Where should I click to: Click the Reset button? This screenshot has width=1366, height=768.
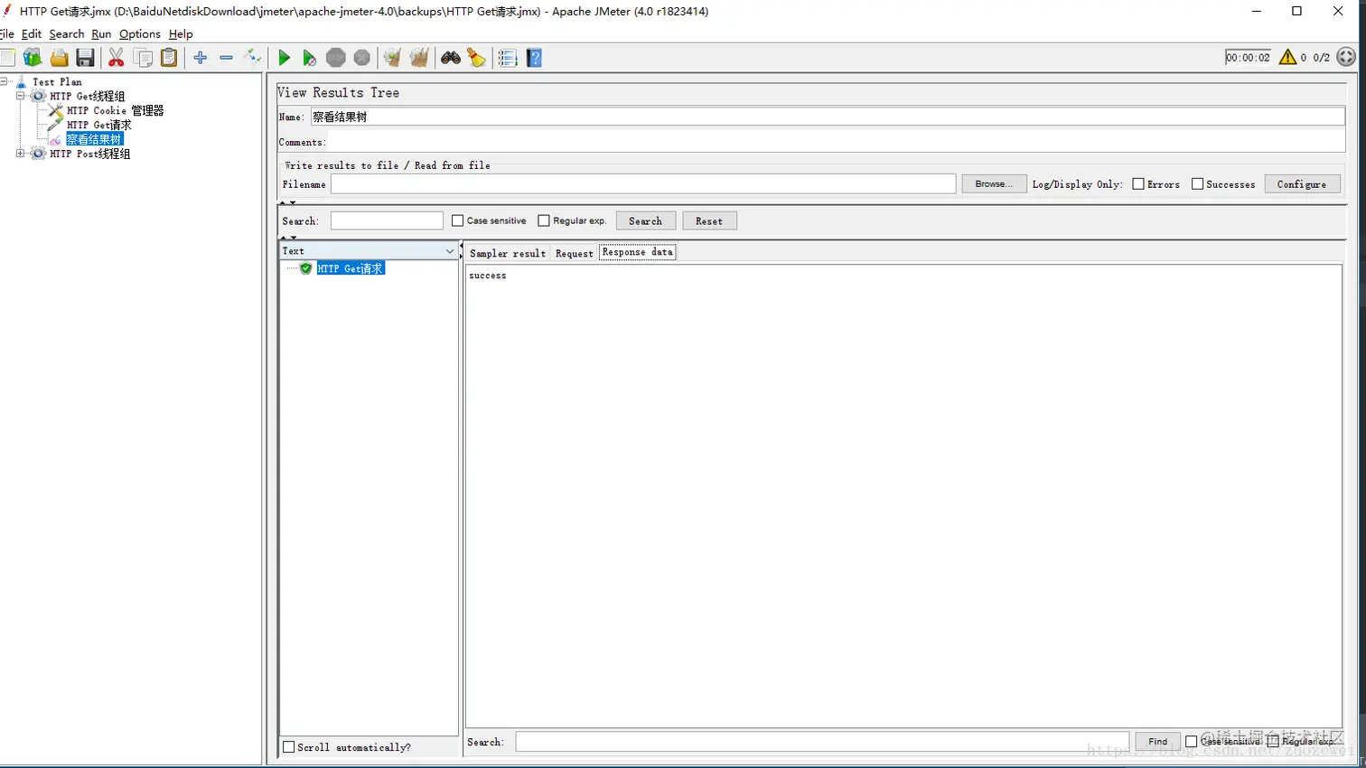pyautogui.click(x=709, y=220)
